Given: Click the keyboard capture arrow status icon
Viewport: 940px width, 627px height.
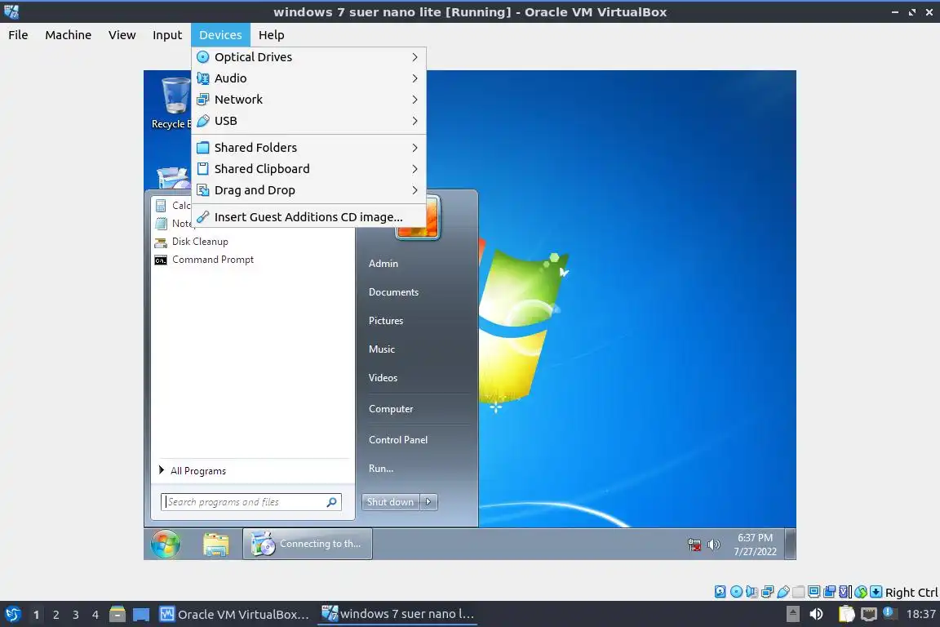Looking at the screenshot, I should pos(876,592).
